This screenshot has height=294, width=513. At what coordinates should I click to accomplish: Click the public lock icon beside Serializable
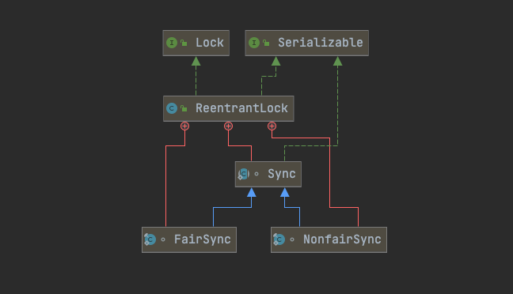tap(266, 43)
